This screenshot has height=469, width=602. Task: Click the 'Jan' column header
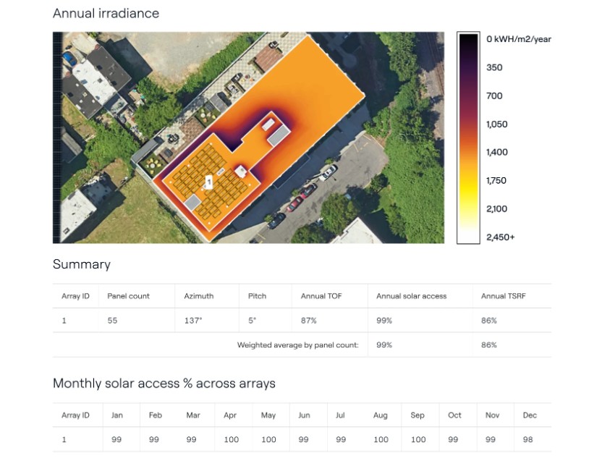coord(116,415)
